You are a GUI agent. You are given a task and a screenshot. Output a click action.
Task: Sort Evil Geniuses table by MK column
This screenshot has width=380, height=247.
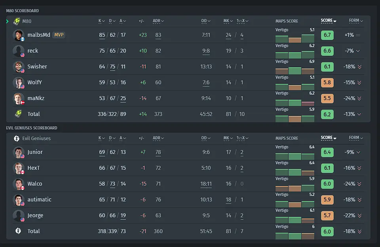pos(228,138)
